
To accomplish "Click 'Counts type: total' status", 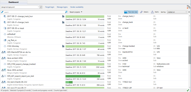I will [x=60, y=90].
